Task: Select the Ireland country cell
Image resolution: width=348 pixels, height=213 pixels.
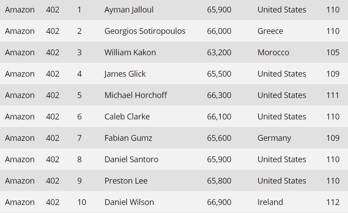Action: pos(270,202)
